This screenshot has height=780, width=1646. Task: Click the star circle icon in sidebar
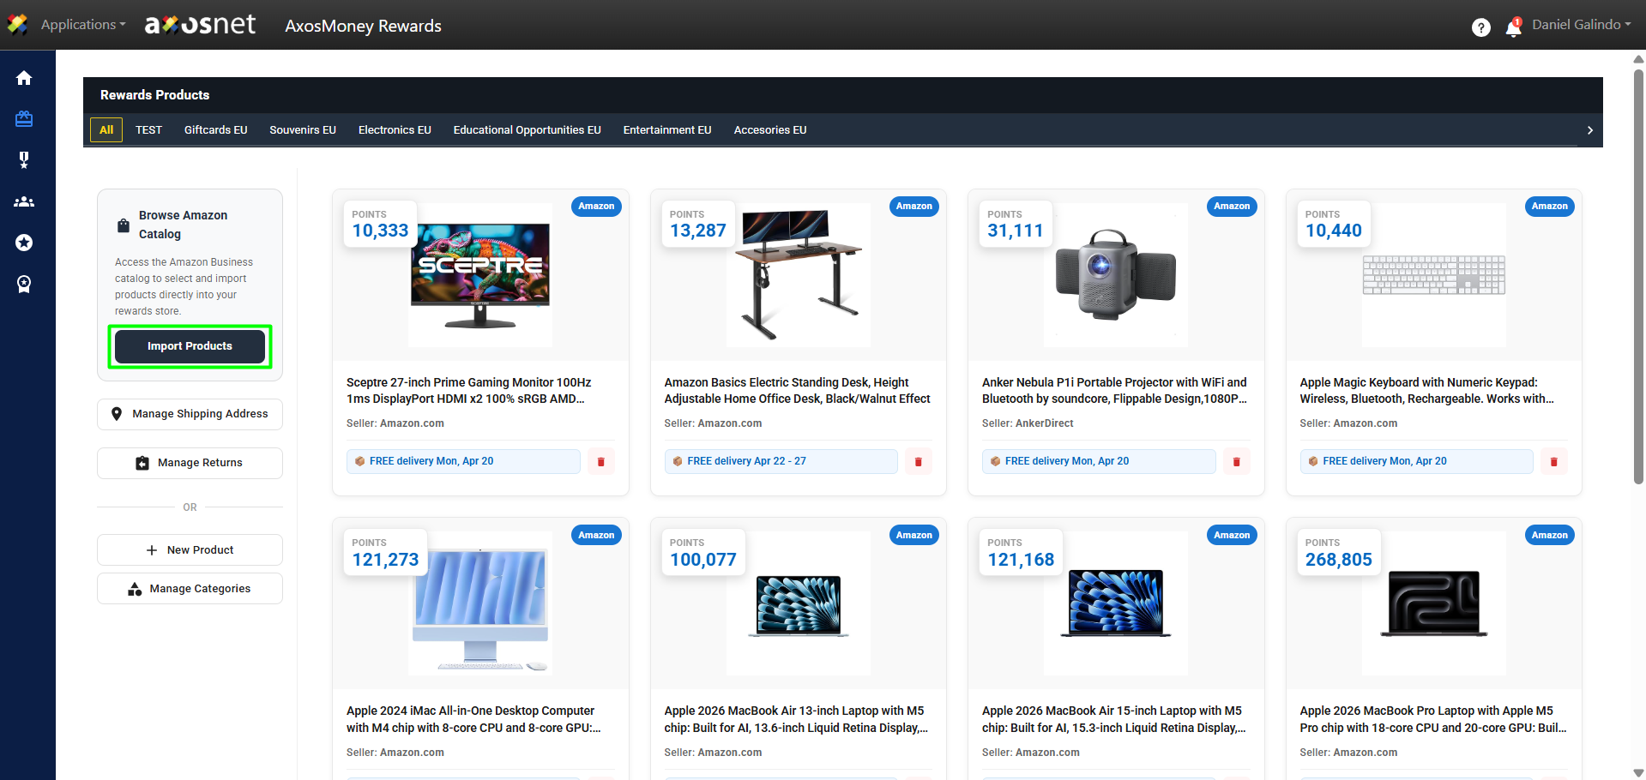click(x=24, y=243)
